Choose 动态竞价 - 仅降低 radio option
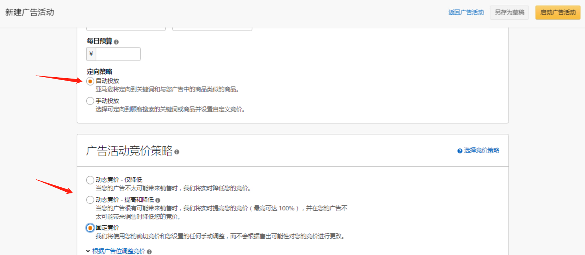This screenshot has height=255, width=585. (x=90, y=180)
